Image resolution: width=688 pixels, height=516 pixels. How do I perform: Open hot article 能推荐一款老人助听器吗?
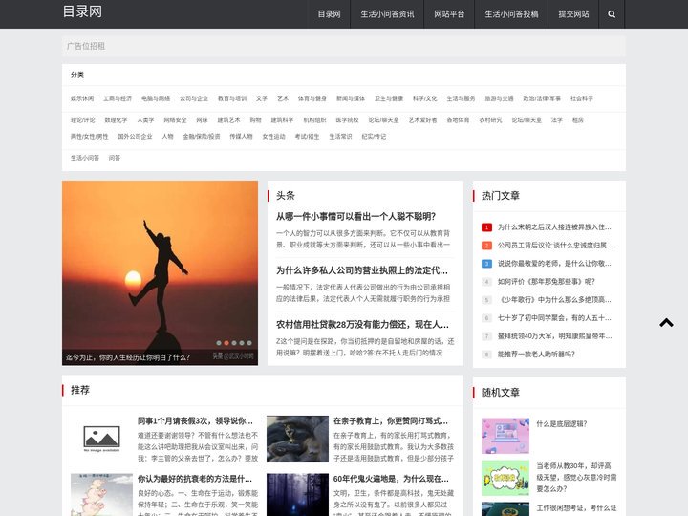click(536, 355)
